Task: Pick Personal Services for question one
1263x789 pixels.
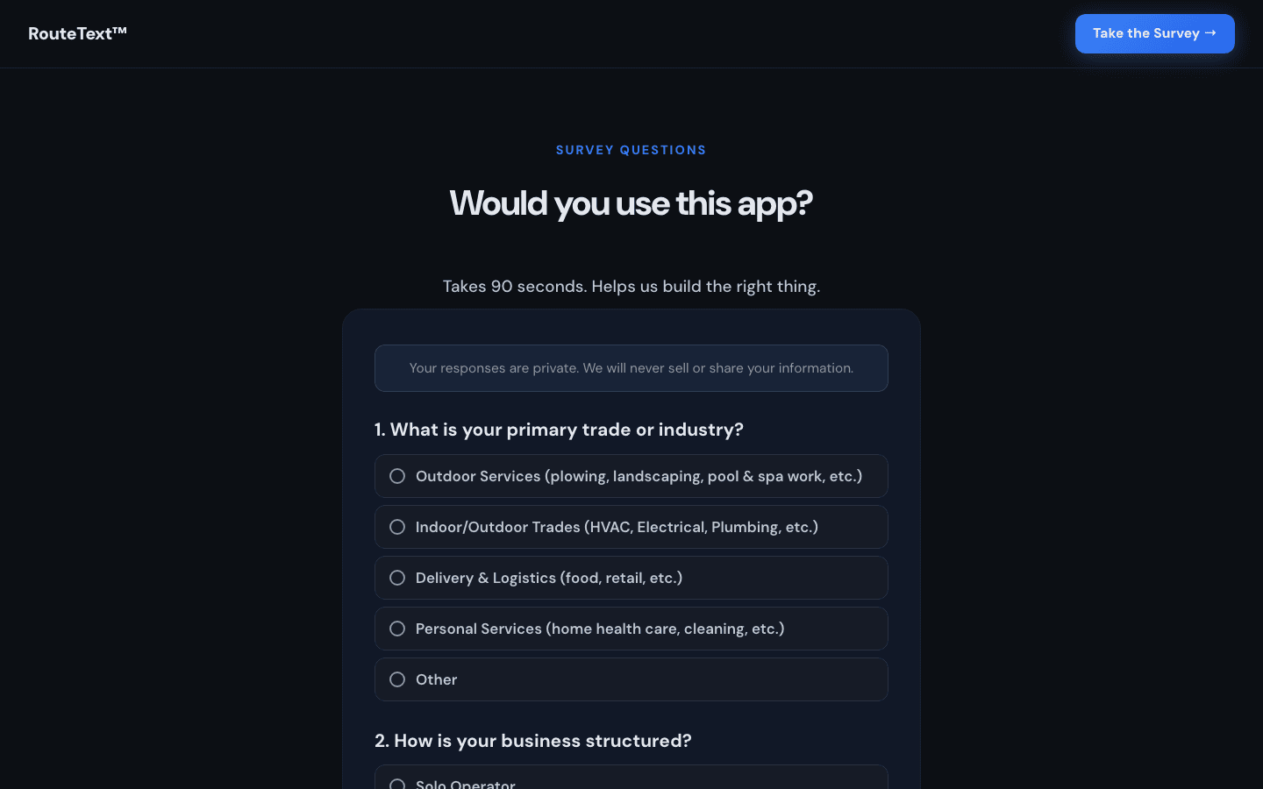Action: [631, 629]
